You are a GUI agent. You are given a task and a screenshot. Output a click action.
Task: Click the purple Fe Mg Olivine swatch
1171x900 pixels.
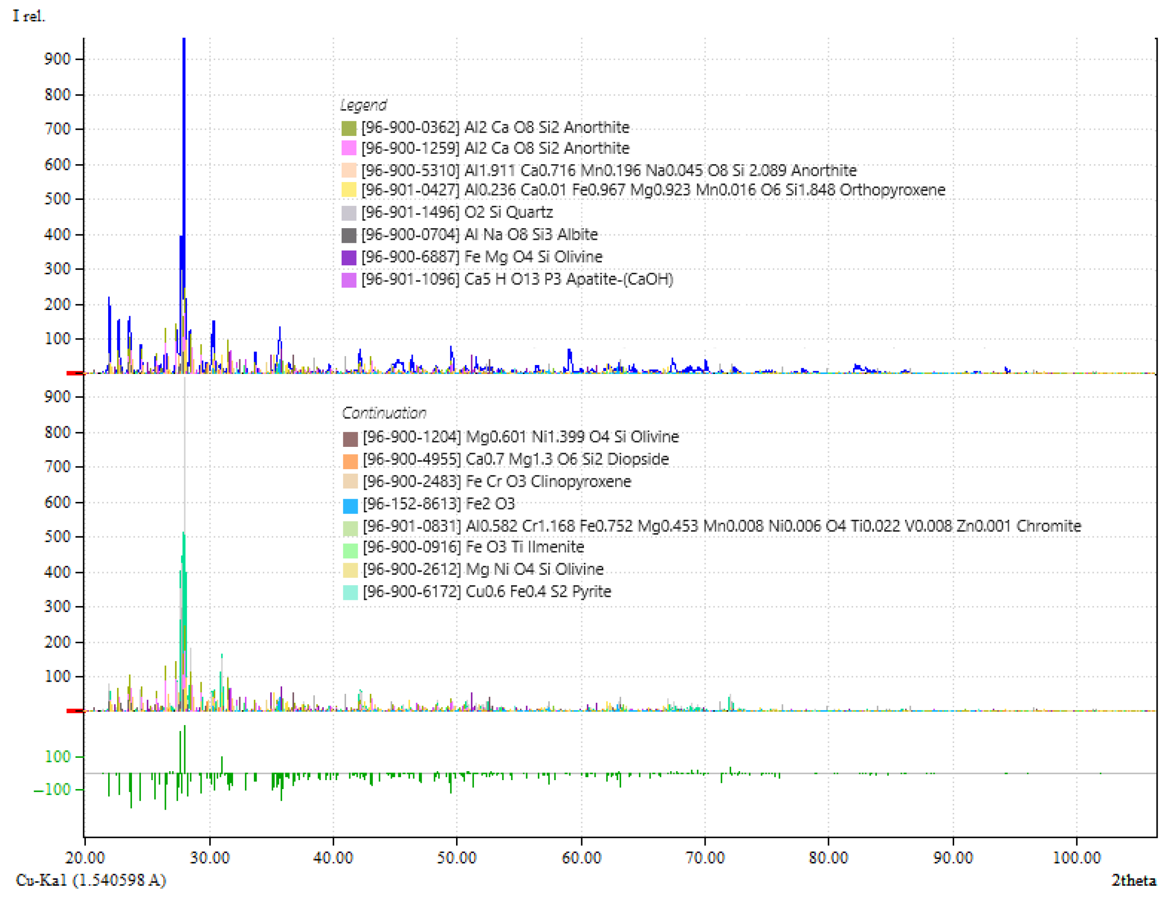pyautogui.click(x=349, y=258)
